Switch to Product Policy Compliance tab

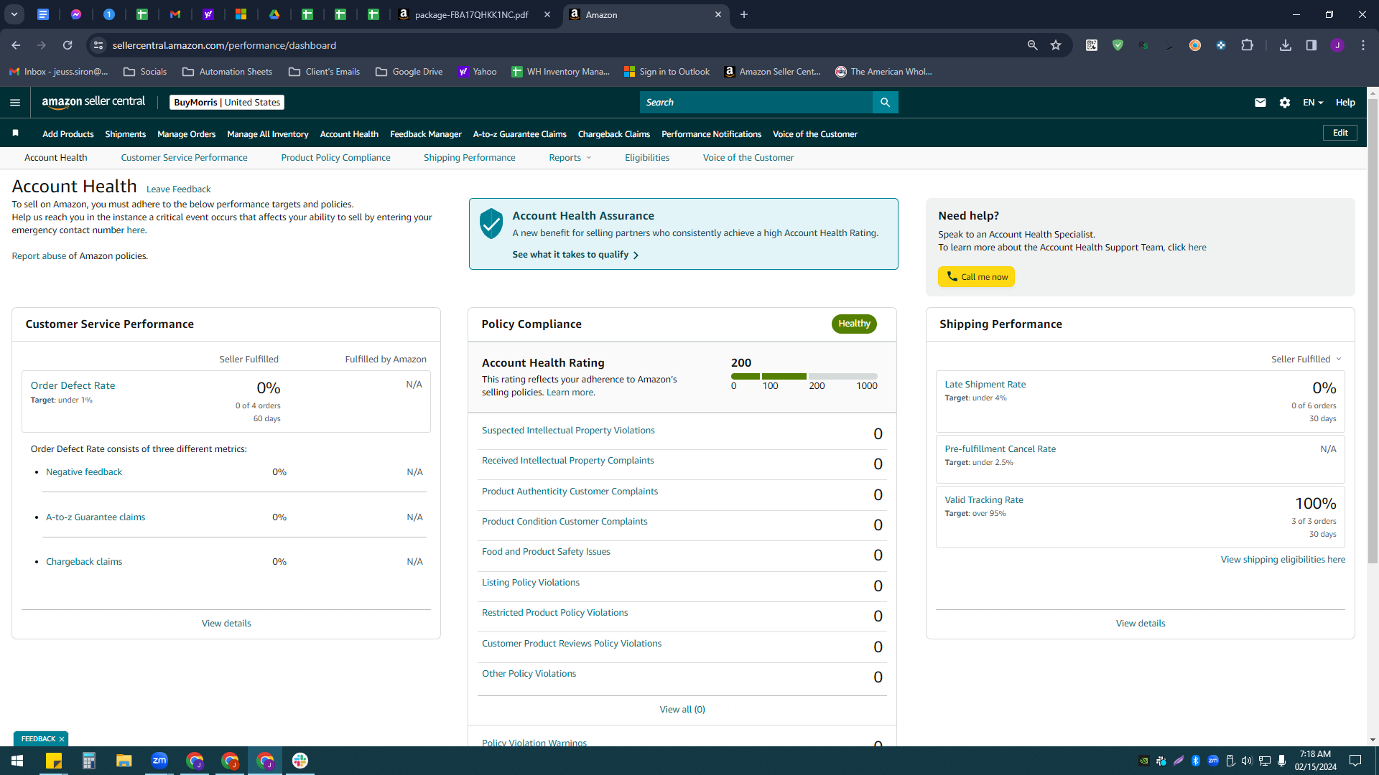point(335,158)
